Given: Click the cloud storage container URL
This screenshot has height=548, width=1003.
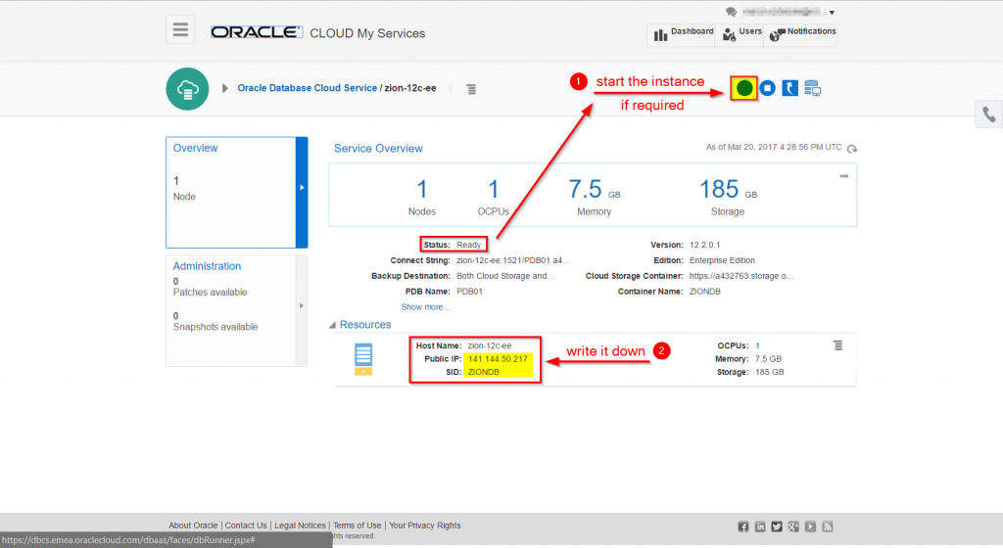Looking at the screenshot, I should tap(740, 276).
